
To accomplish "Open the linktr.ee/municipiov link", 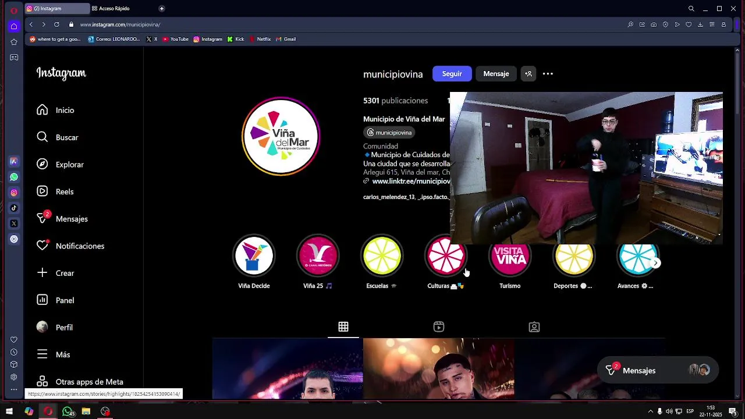I will pyautogui.click(x=411, y=181).
